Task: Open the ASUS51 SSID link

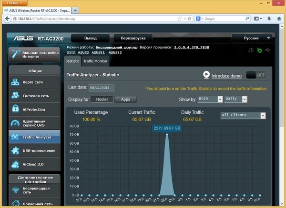Action: pyautogui.click(x=98, y=53)
